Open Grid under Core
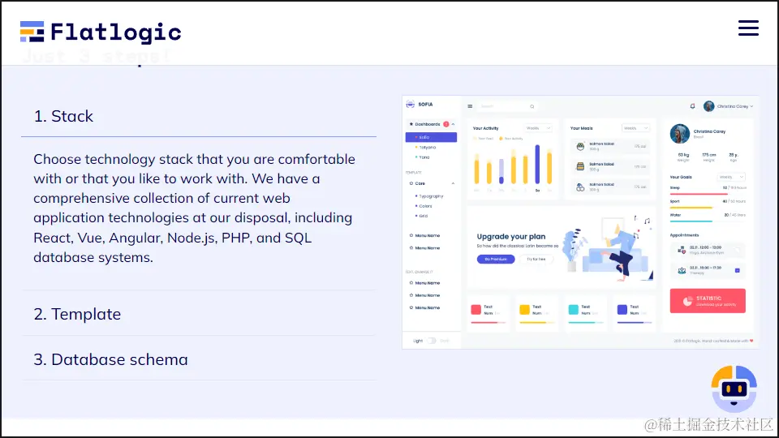The height and width of the screenshot is (438, 779). (x=423, y=216)
